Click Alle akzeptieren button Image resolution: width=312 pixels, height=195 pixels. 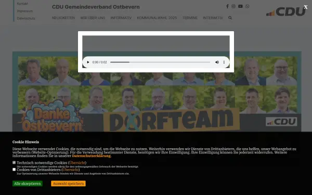pos(28,184)
